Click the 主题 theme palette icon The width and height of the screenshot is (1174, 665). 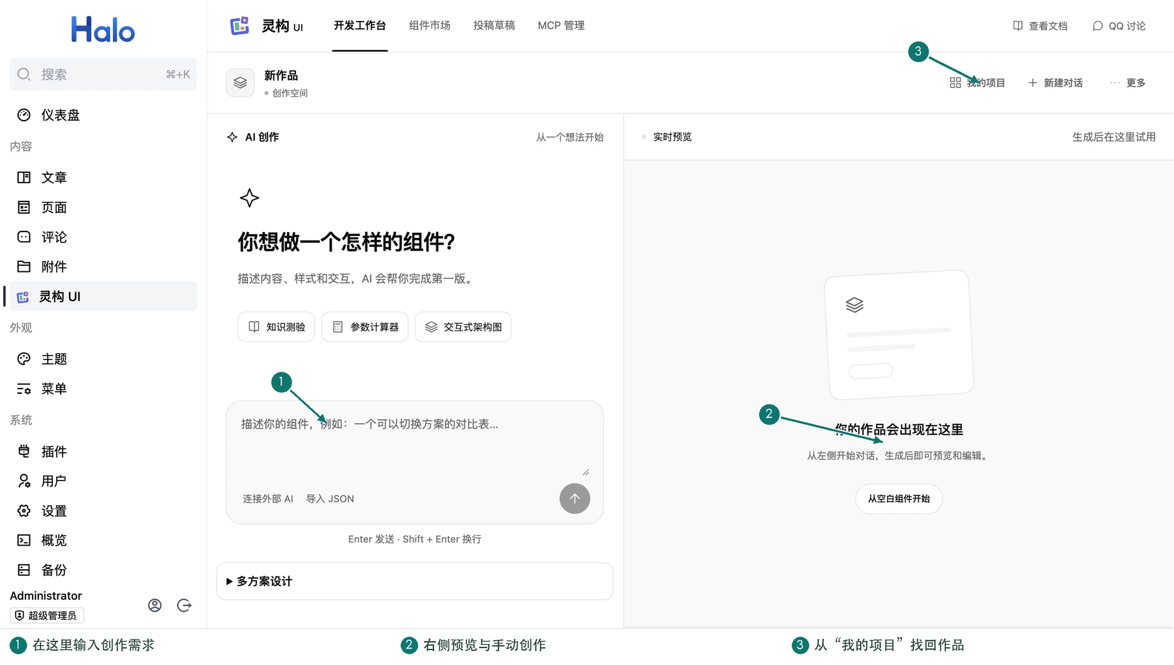[24, 359]
